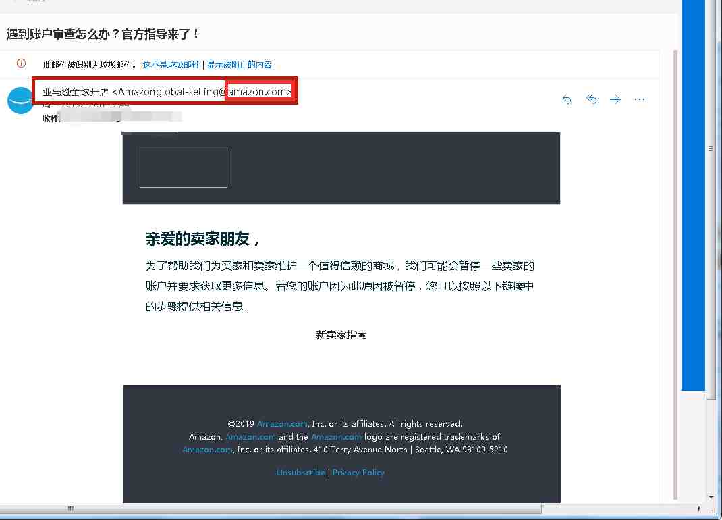The height and width of the screenshot is (520, 722).
Task: Click the right scroll arrow at bottom
Action: (x=699, y=509)
